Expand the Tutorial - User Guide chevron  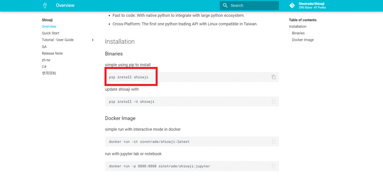93,40
